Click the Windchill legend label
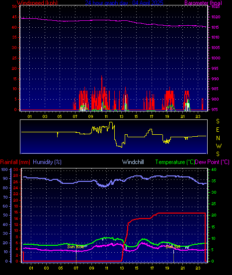This screenshot has height=275, width=232. (x=133, y=162)
